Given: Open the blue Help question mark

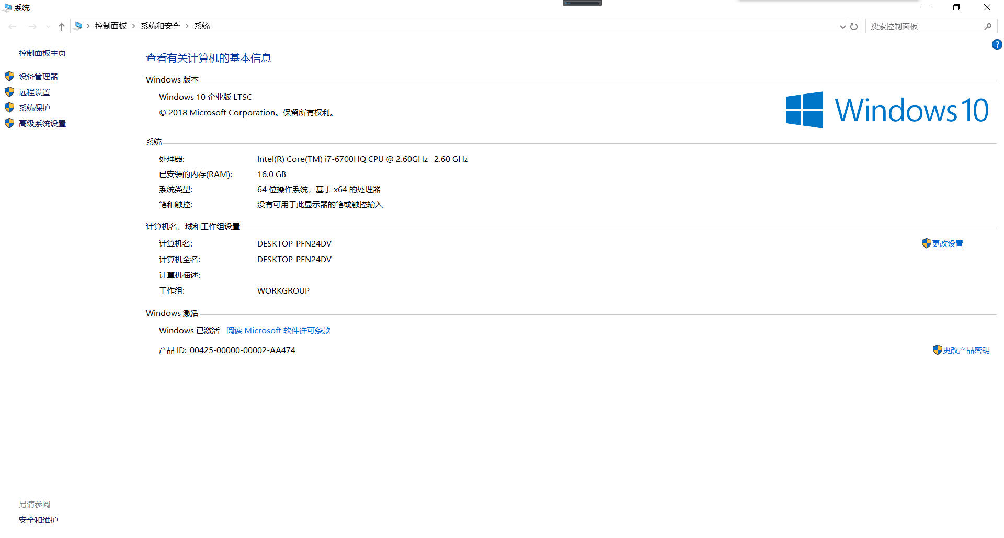Looking at the screenshot, I should click(x=997, y=45).
